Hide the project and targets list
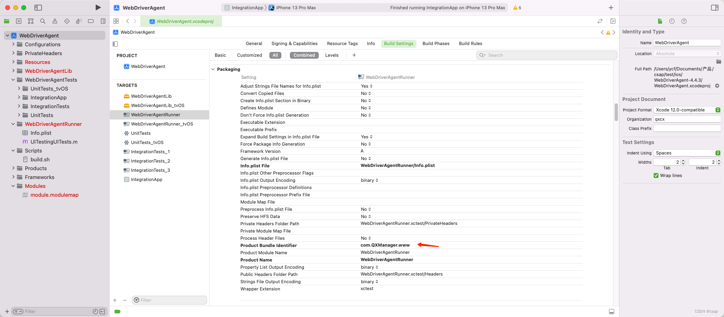The height and width of the screenshot is (317, 724). click(x=115, y=44)
